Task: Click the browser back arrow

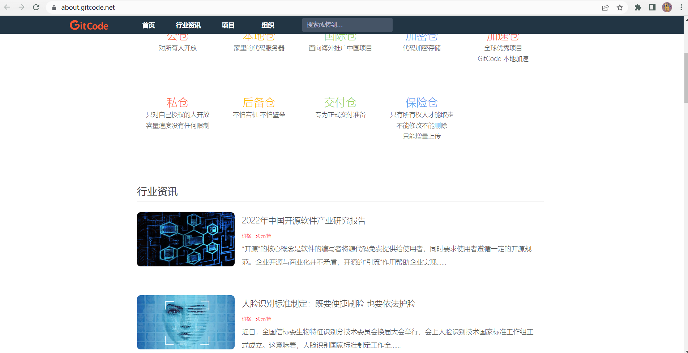Action: (x=7, y=7)
